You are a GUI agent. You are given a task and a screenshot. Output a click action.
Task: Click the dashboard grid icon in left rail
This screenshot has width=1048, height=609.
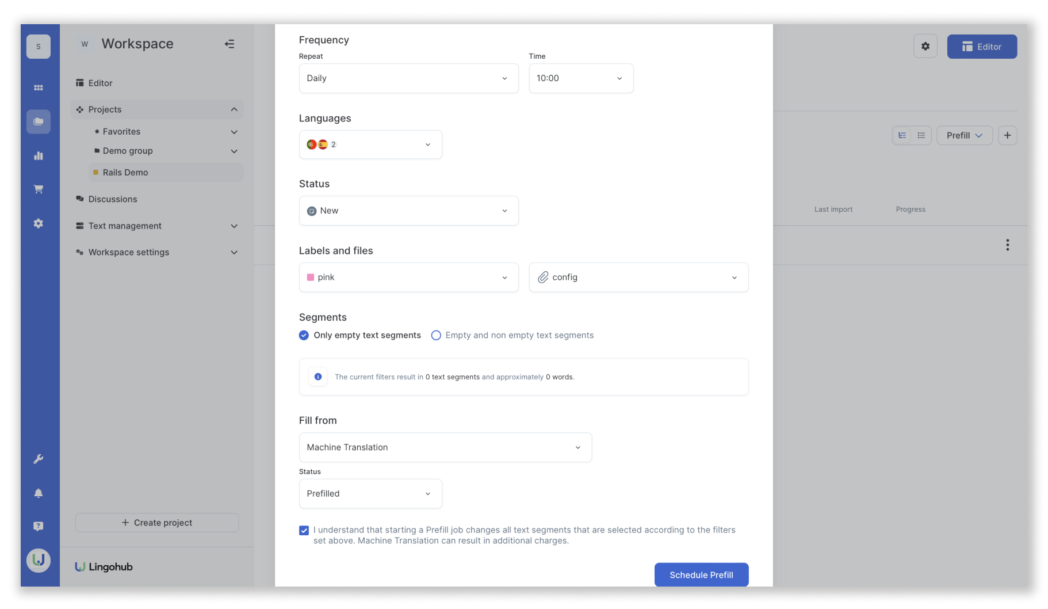tap(39, 87)
